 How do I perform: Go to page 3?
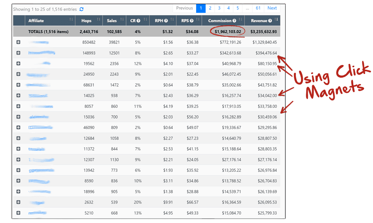(x=219, y=8)
